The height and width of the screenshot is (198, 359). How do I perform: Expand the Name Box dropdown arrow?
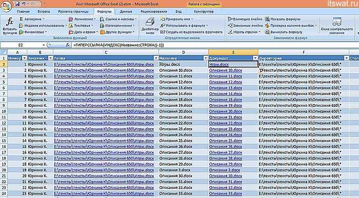tap(44, 45)
